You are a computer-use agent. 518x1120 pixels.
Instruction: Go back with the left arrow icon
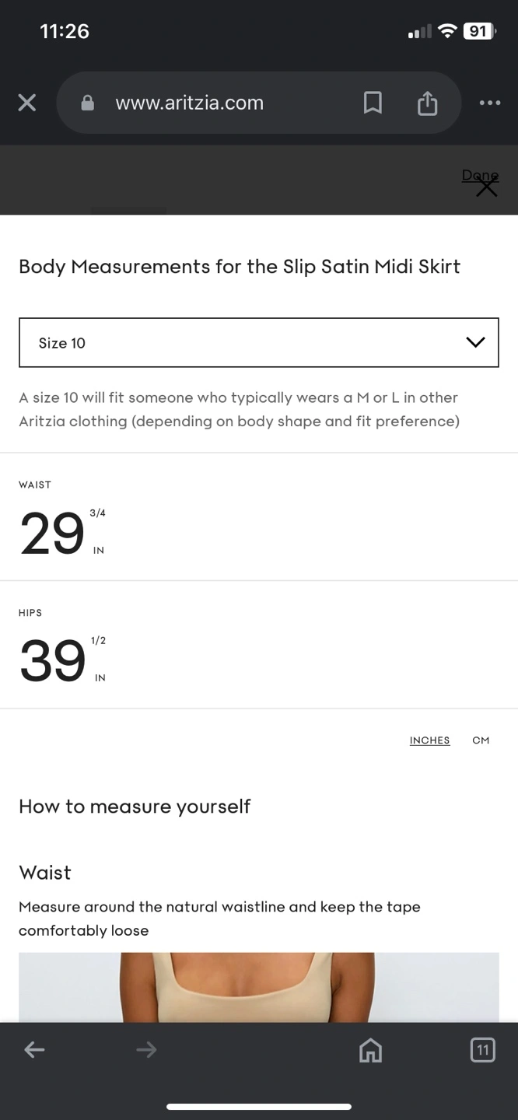point(34,1050)
